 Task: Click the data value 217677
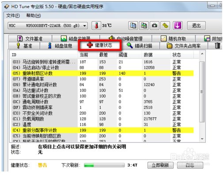pyautogui.click(x=150, y=119)
